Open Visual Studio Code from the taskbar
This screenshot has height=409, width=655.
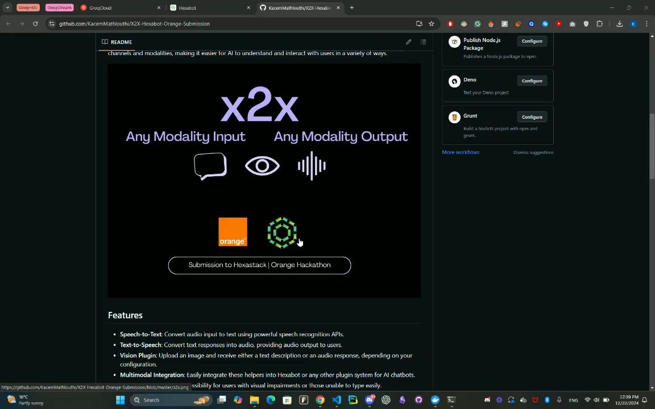[x=336, y=400]
